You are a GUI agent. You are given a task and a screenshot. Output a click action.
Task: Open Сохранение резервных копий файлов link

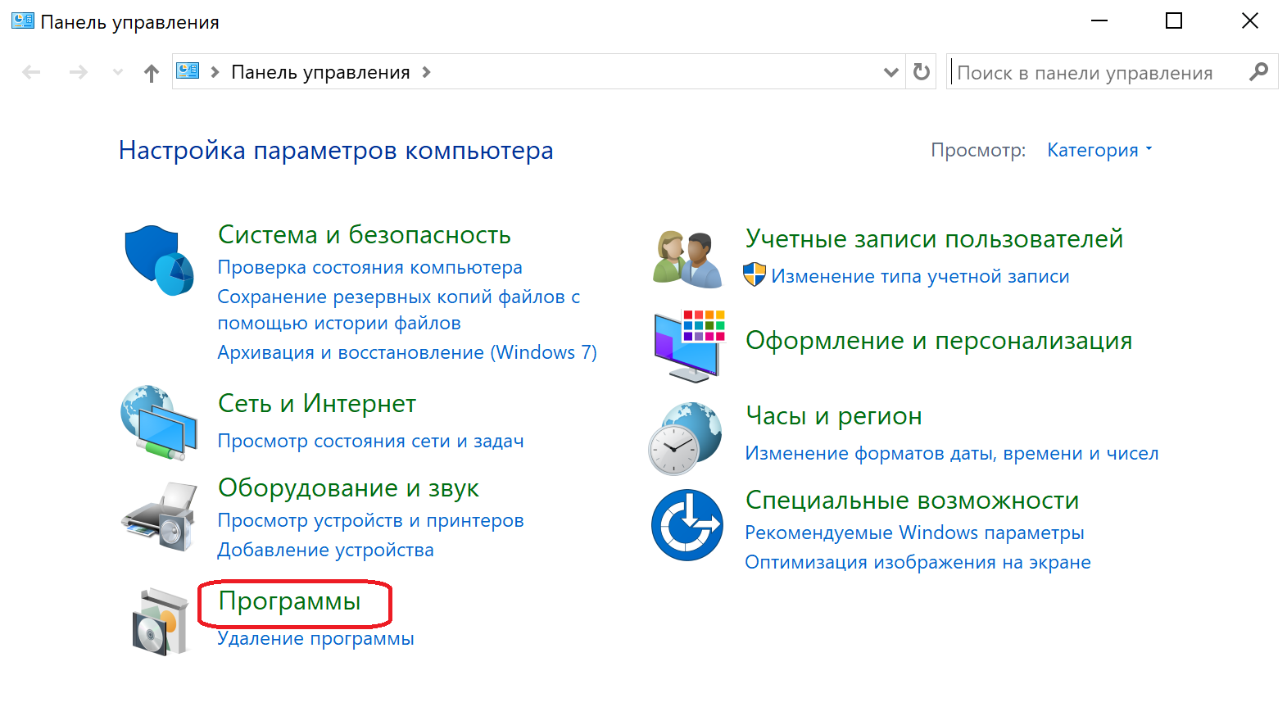point(399,310)
